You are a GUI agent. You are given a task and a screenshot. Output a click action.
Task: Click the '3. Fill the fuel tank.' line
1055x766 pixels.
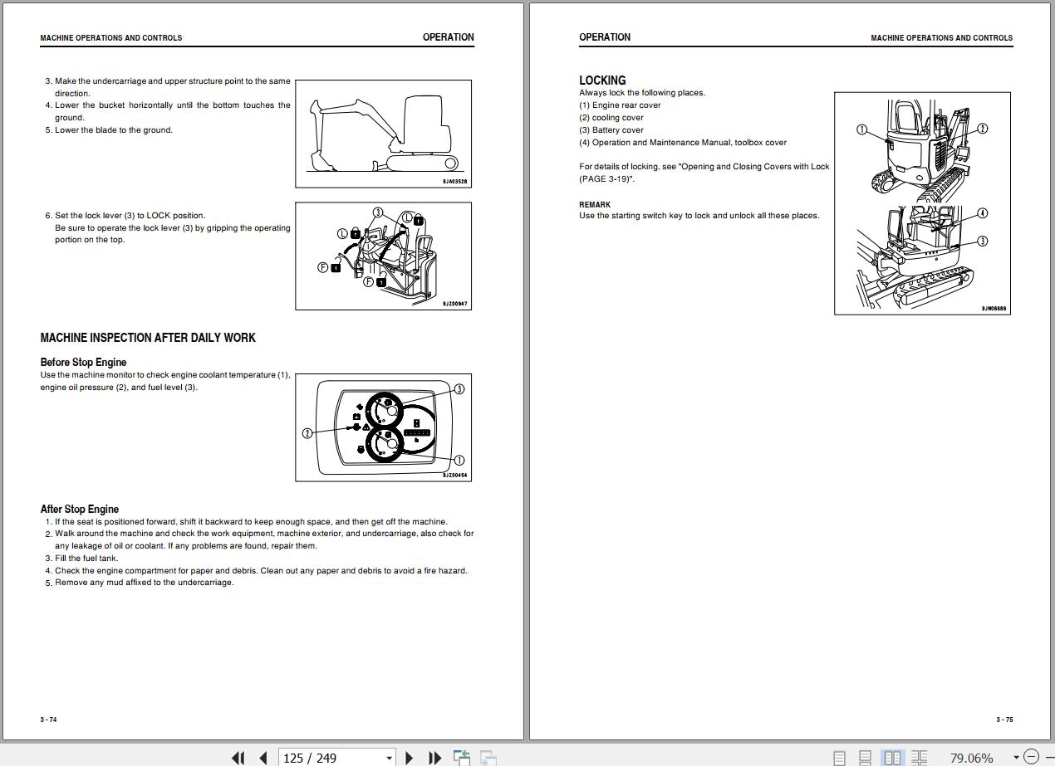[x=81, y=559]
